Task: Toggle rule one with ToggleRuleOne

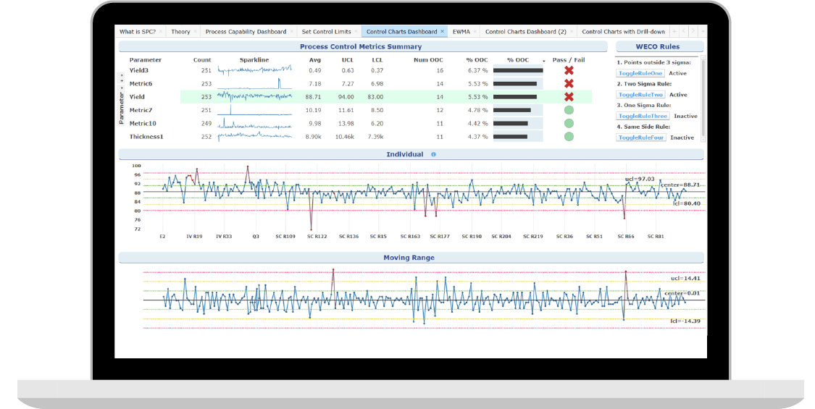Action: 640,73
